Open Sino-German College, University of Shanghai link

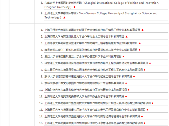(x=101, y=15)
